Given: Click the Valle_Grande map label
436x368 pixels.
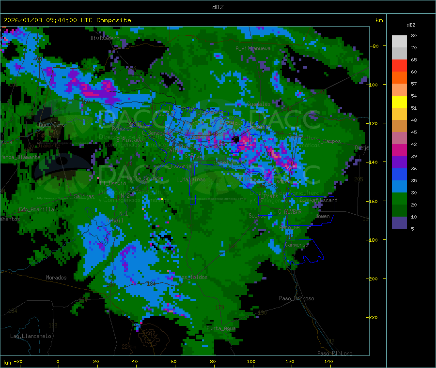Looking at the screenshot, I should click(x=144, y=178).
